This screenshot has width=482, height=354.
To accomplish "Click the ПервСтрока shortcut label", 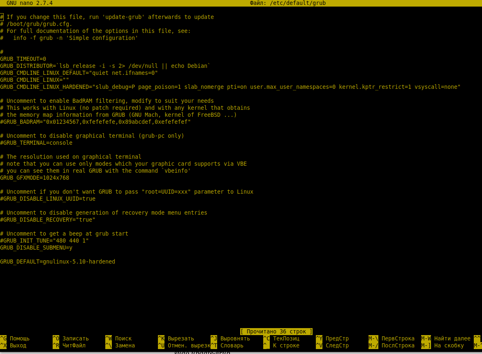I will point(398,338).
